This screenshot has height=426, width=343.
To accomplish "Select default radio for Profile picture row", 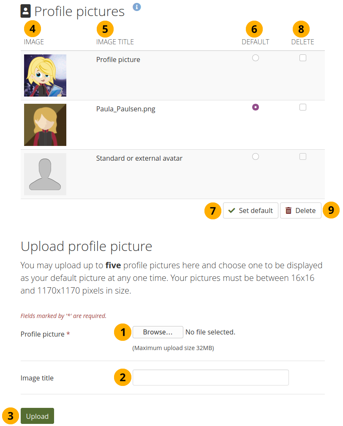I will pos(255,58).
